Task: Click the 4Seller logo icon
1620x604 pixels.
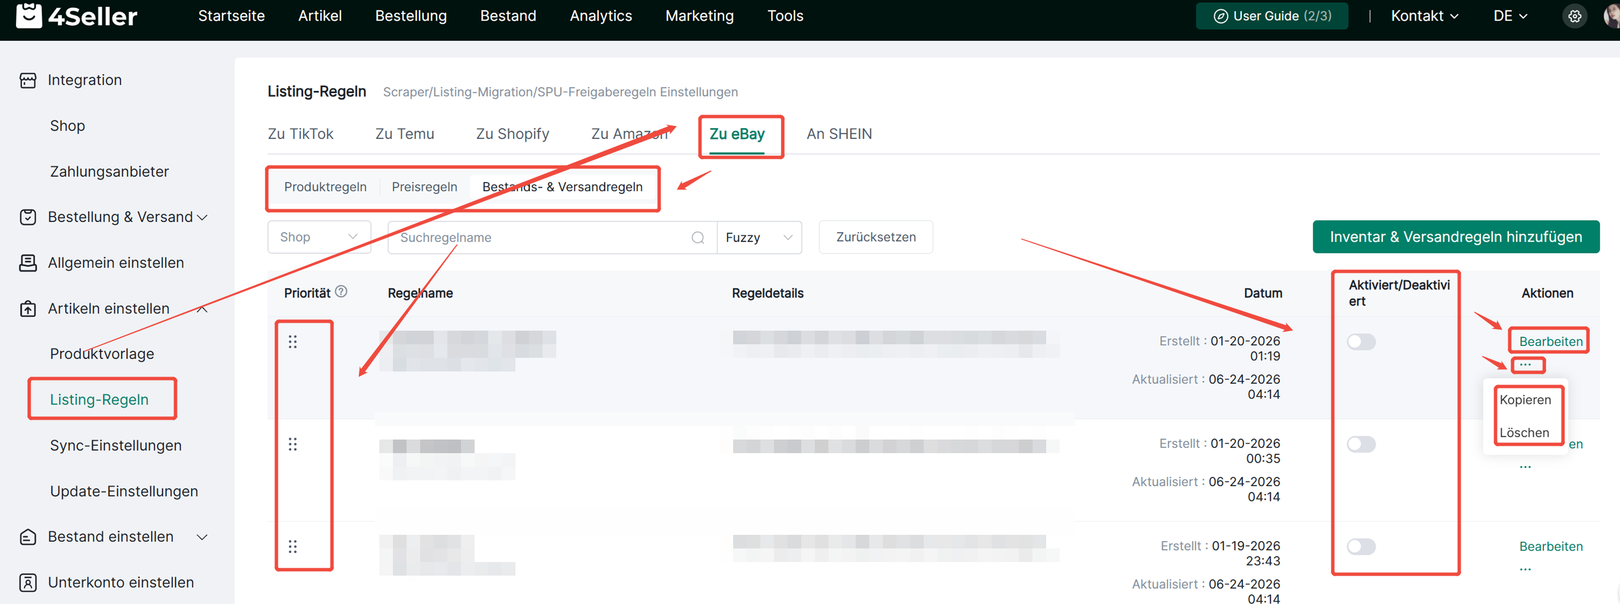Action: pos(29,15)
